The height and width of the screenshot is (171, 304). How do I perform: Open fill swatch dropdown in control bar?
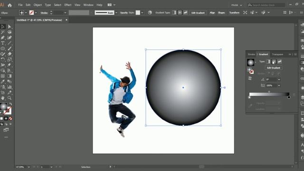[x=26, y=13]
